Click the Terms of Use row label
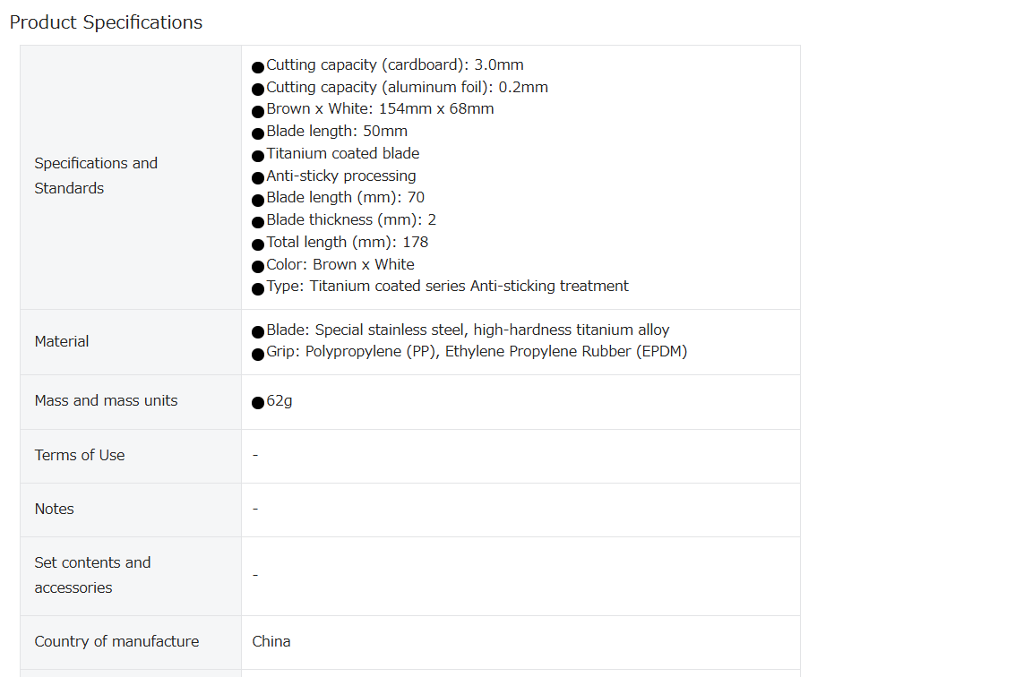Screen dimensions: 1032x677 [80, 455]
